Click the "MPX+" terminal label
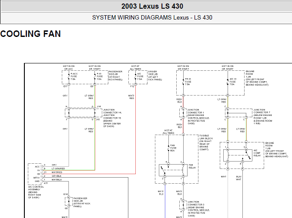This screenshot has height=218, width=292. (37, 178)
